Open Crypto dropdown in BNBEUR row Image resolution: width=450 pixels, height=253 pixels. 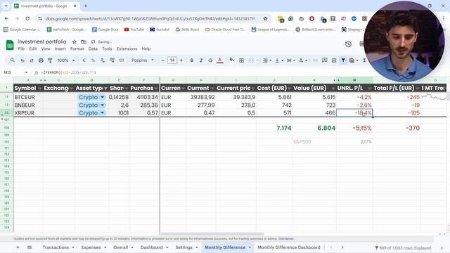coord(91,105)
